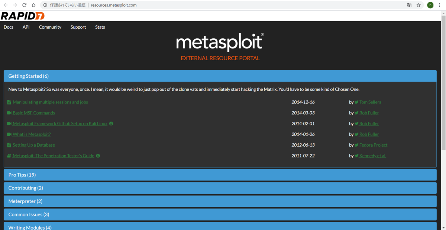Bookmark this page with the star icon
This screenshot has height=230, width=446.
click(x=418, y=5)
